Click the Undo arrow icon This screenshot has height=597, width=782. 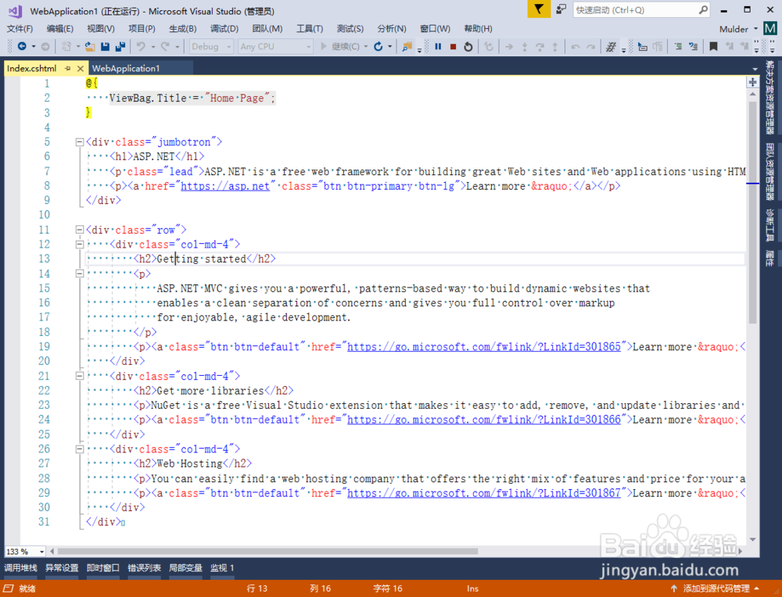[141, 46]
